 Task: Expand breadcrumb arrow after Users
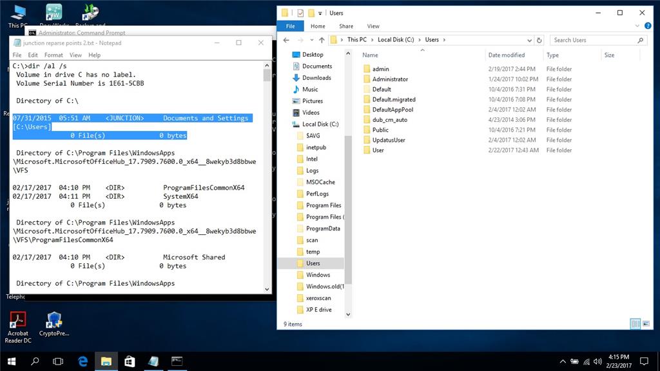click(x=444, y=39)
